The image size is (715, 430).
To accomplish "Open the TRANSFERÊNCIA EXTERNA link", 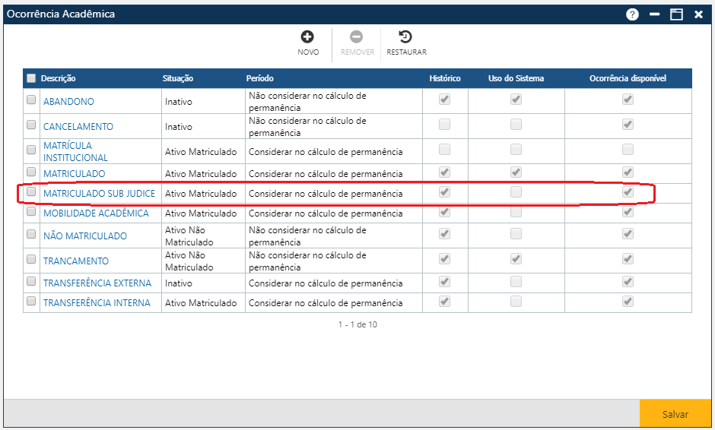I will (97, 283).
